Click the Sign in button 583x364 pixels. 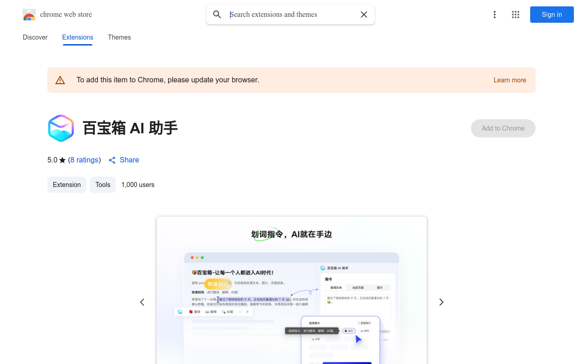click(552, 15)
